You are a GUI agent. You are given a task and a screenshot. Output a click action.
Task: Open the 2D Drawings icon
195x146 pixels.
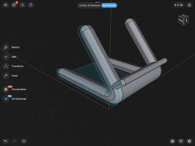click(6, 99)
